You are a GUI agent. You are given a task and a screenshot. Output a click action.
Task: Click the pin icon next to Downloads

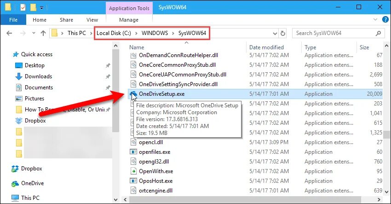click(x=108, y=76)
